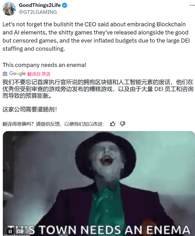
Task: Give thumbs down to the translation
Action: (122, 124)
